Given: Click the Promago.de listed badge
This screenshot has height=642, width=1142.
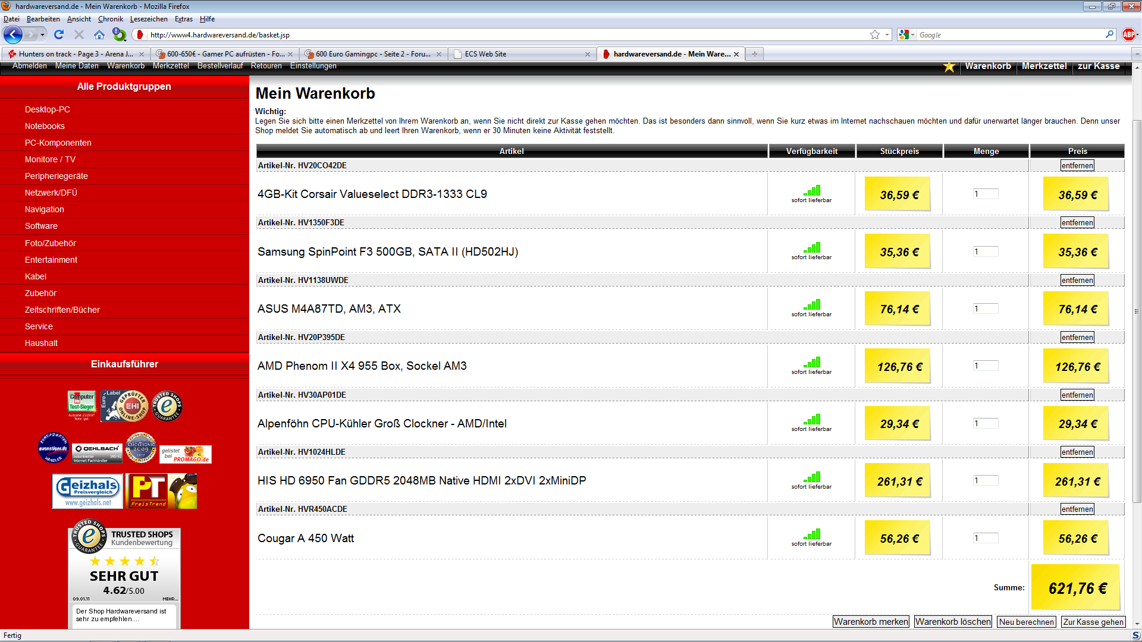Looking at the screenshot, I should 186,454.
